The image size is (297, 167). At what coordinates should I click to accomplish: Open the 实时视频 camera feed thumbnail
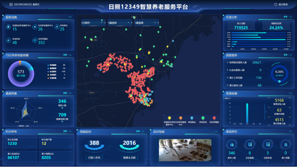point(185,150)
